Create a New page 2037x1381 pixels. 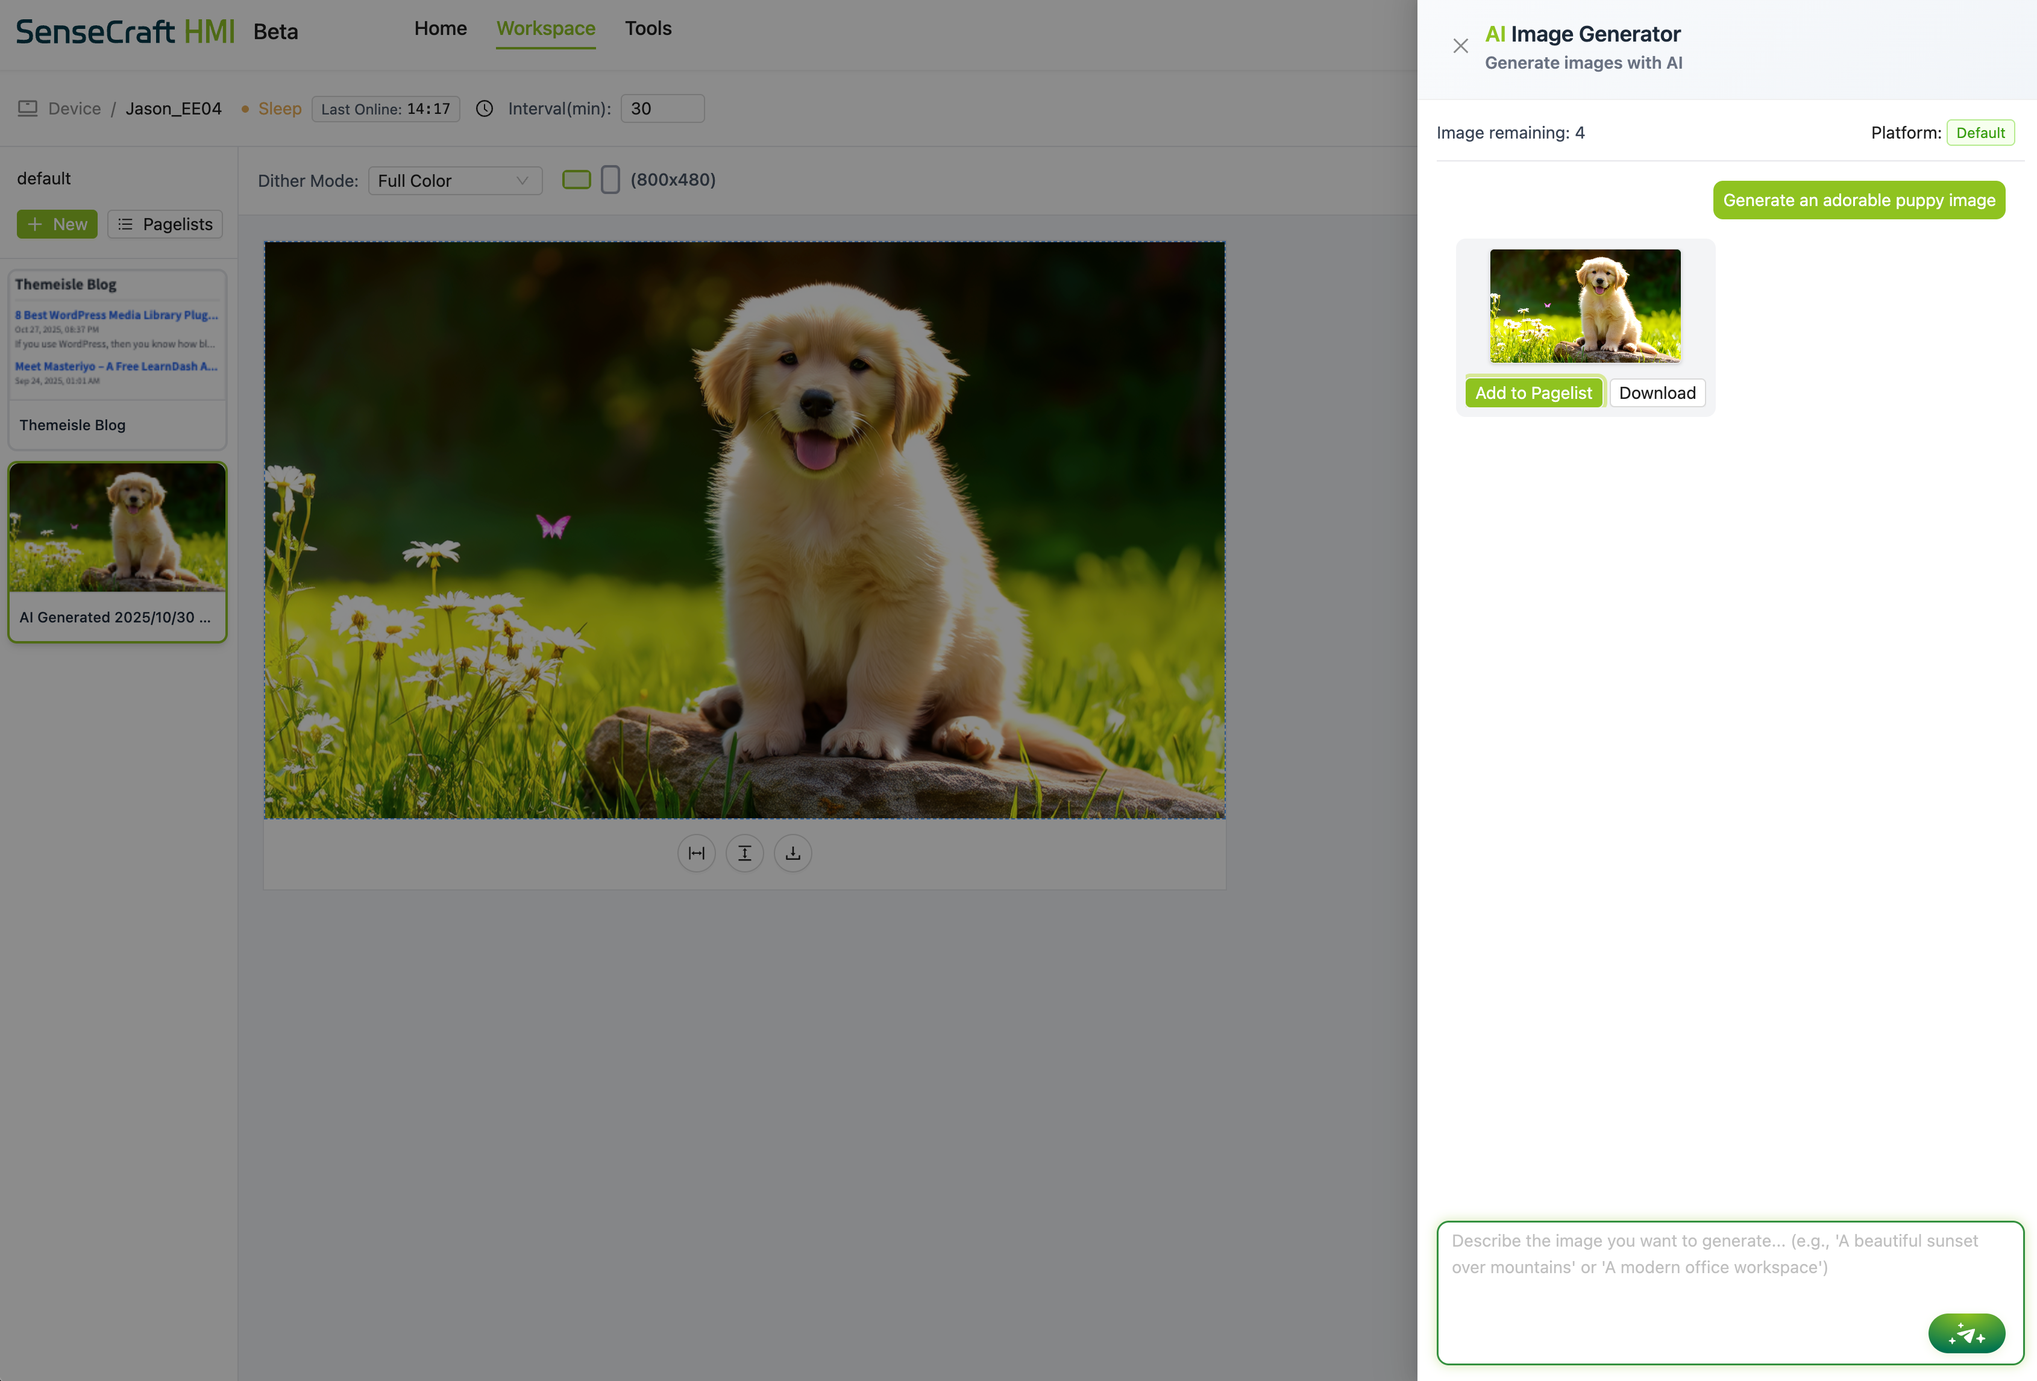tap(57, 224)
